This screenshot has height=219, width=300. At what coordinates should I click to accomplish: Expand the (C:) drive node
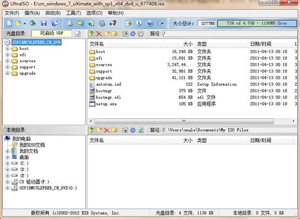pyautogui.click(x=8, y=163)
